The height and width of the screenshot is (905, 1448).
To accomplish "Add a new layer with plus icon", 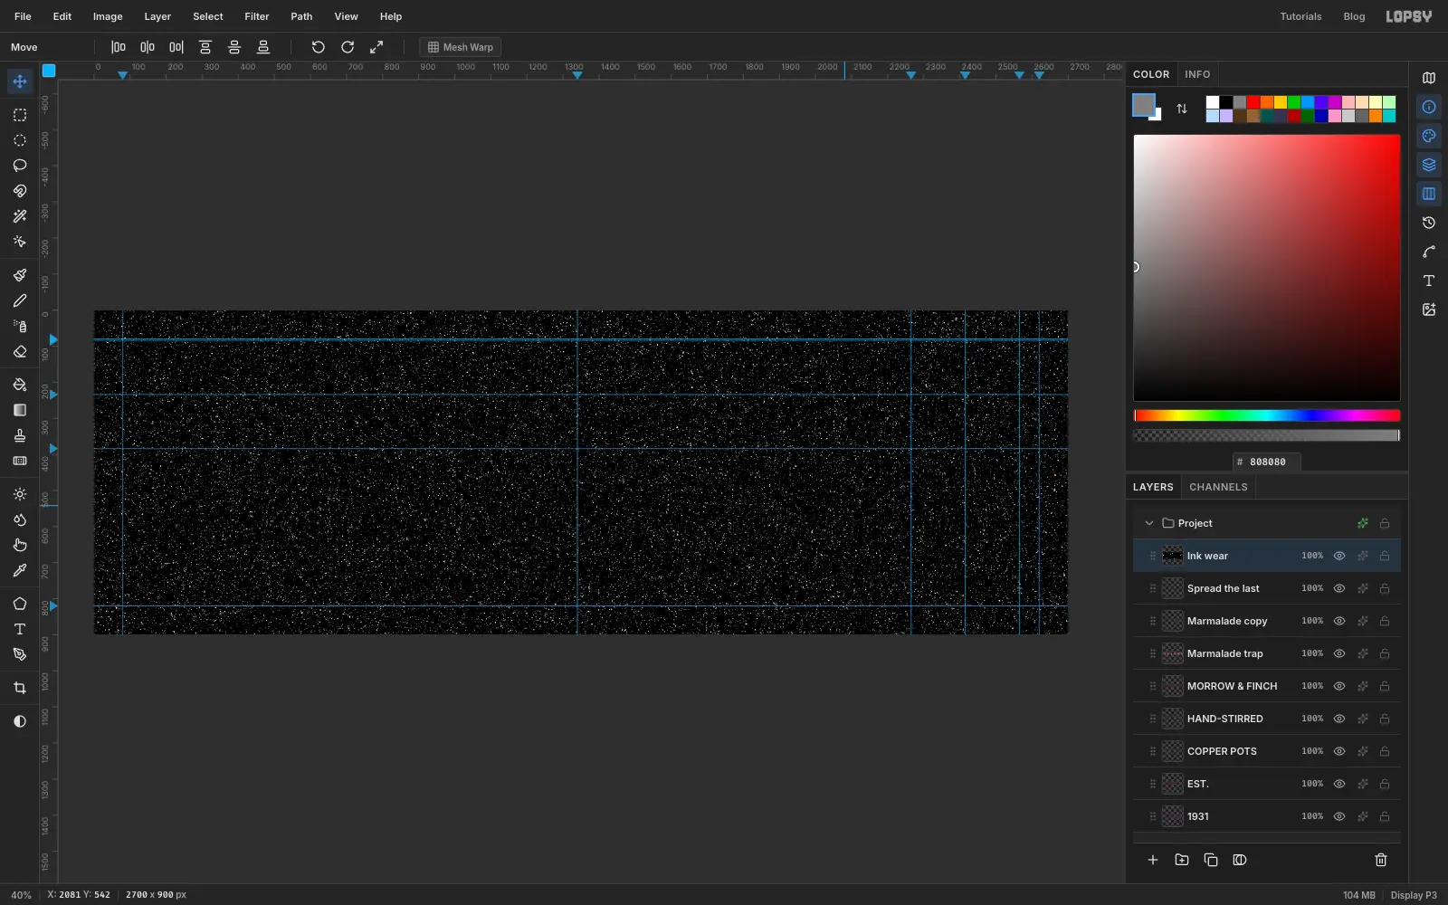I will [1153, 860].
